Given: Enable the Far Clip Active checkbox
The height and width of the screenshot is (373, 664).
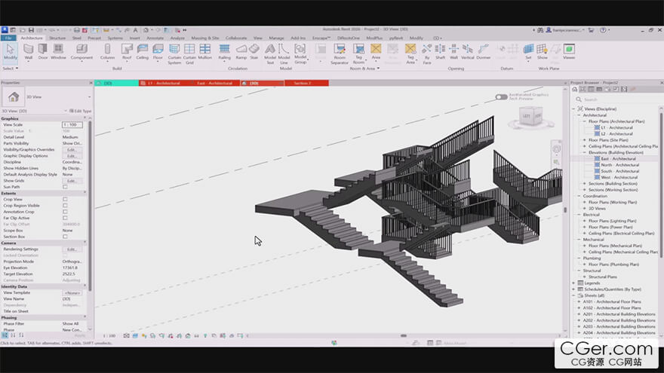Looking at the screenshot, I should pyautogui.click(x=65, y=218).
